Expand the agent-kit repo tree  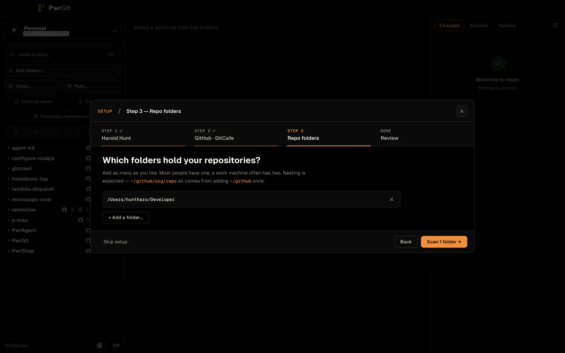tap(9, 148)
